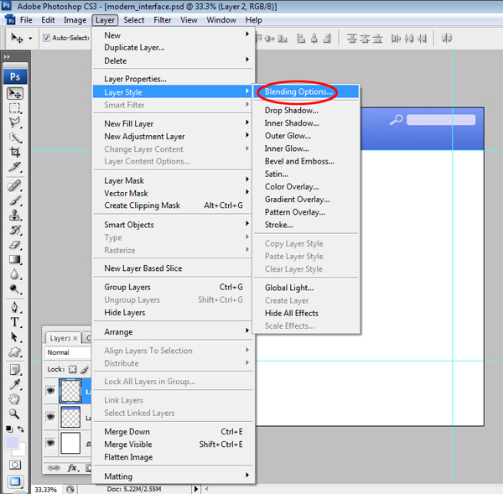This screenshot has height=494, width=503.
Task: Change screen mode button in toolbox
Action: (x=15, y=481)
